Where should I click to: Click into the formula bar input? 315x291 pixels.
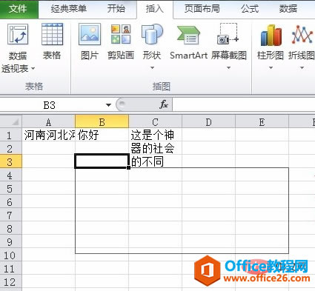click(244, 104)
